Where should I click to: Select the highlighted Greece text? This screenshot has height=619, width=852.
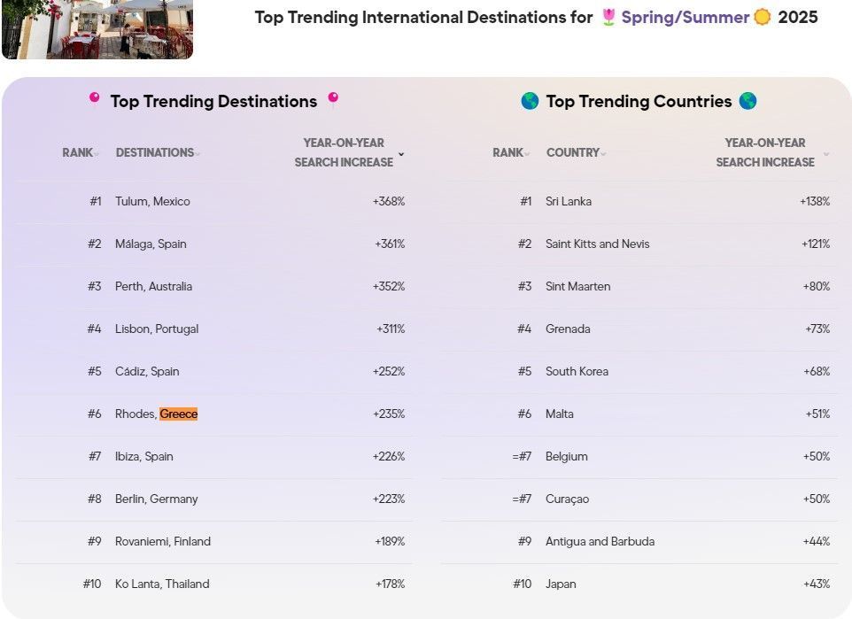point(180,414)
